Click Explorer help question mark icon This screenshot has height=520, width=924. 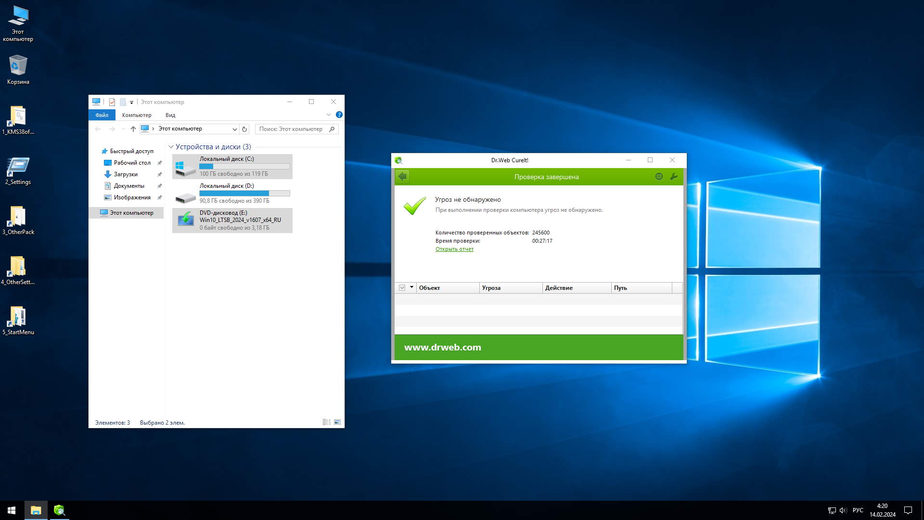pyautogui.click(x=339, y=115)
